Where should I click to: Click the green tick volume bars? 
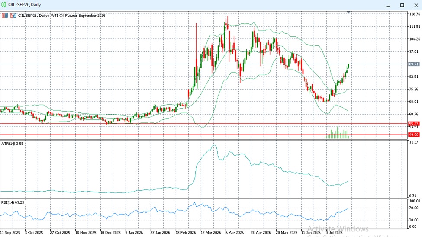point(337,133)
